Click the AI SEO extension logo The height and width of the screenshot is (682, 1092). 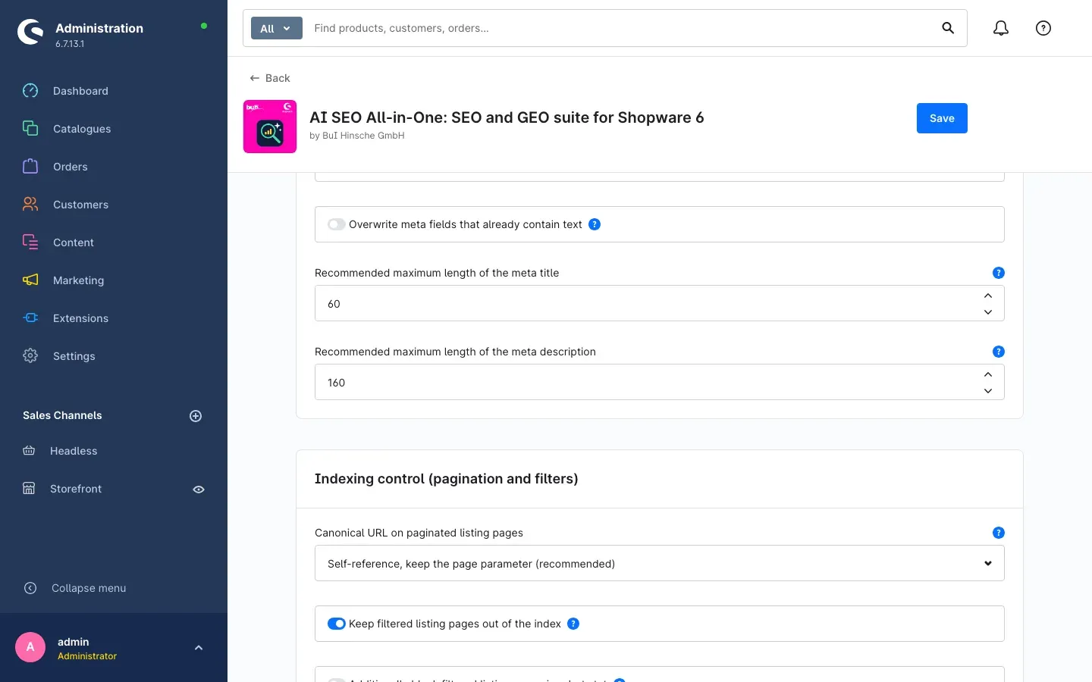pos(270,127)
